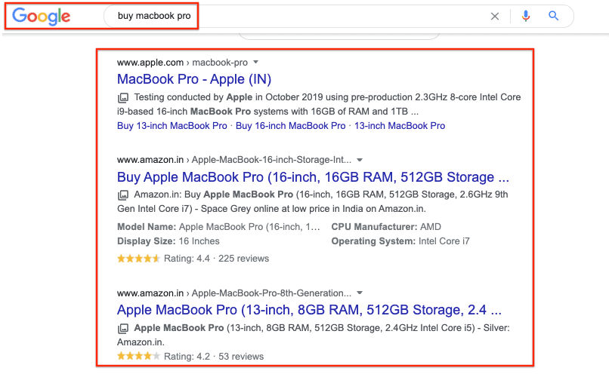Click the star rating of 4.2 result
The image size is (609, 374).
[138, 356]
